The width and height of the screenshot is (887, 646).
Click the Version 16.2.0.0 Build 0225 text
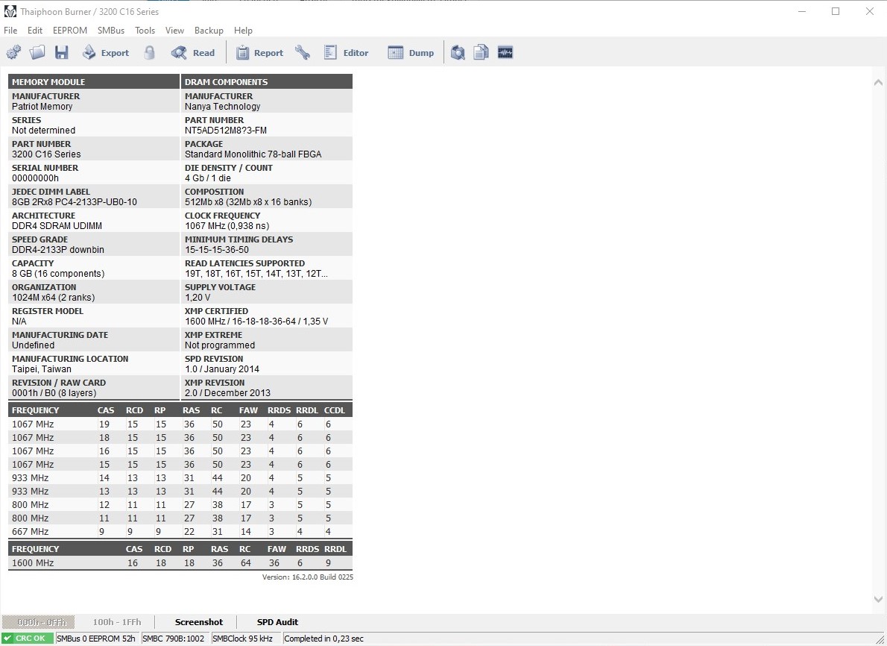(308, 577)
